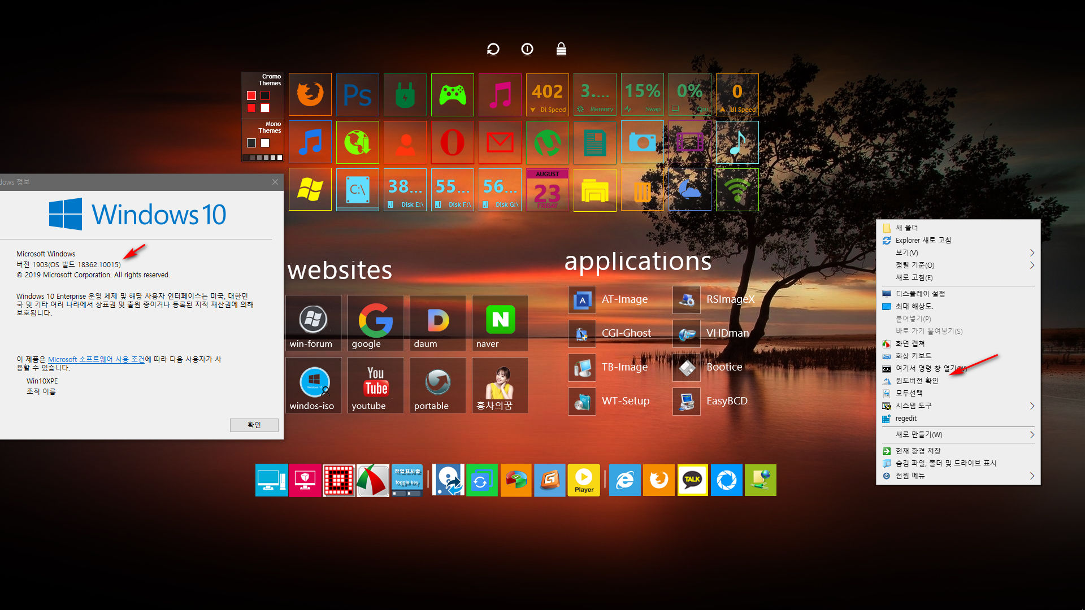Open the blue cloud weather tile
Image resolution: width=1085 pixels, height=610 pixels.
click(689, 189)
